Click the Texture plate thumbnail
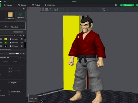The width and height of the screenshot is (138, 103). (x=10, y=15)
